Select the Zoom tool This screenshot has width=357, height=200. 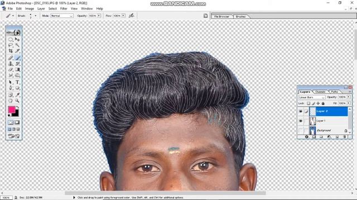tap(17, 101)
